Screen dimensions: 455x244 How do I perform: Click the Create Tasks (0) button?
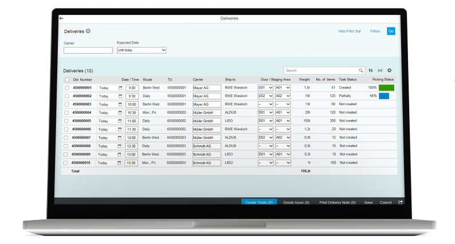259,202
